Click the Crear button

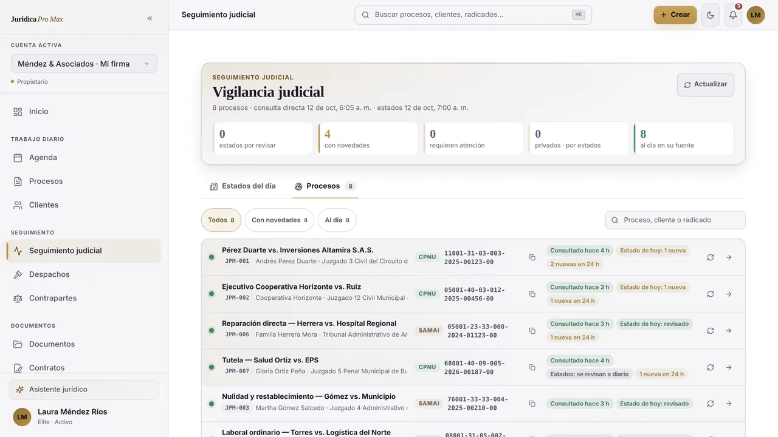point(675,15)
